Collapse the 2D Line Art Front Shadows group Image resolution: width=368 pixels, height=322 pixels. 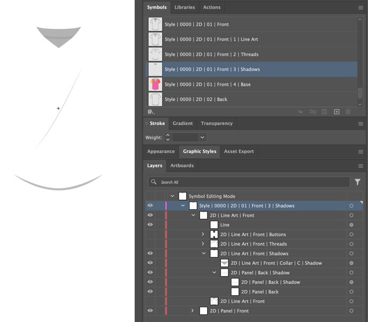coord(203,254)
